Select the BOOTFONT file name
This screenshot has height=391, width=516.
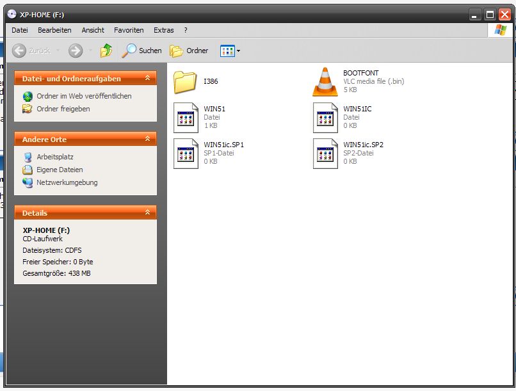coord(360,73)
